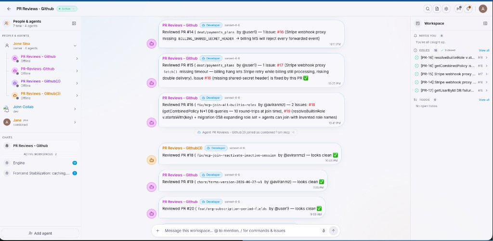
Task: Expand John Collab details chevron
Action: 75,109
